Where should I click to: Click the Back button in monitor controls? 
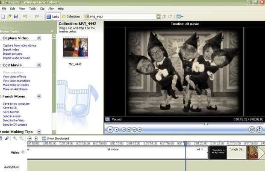[x=124, y=130]
